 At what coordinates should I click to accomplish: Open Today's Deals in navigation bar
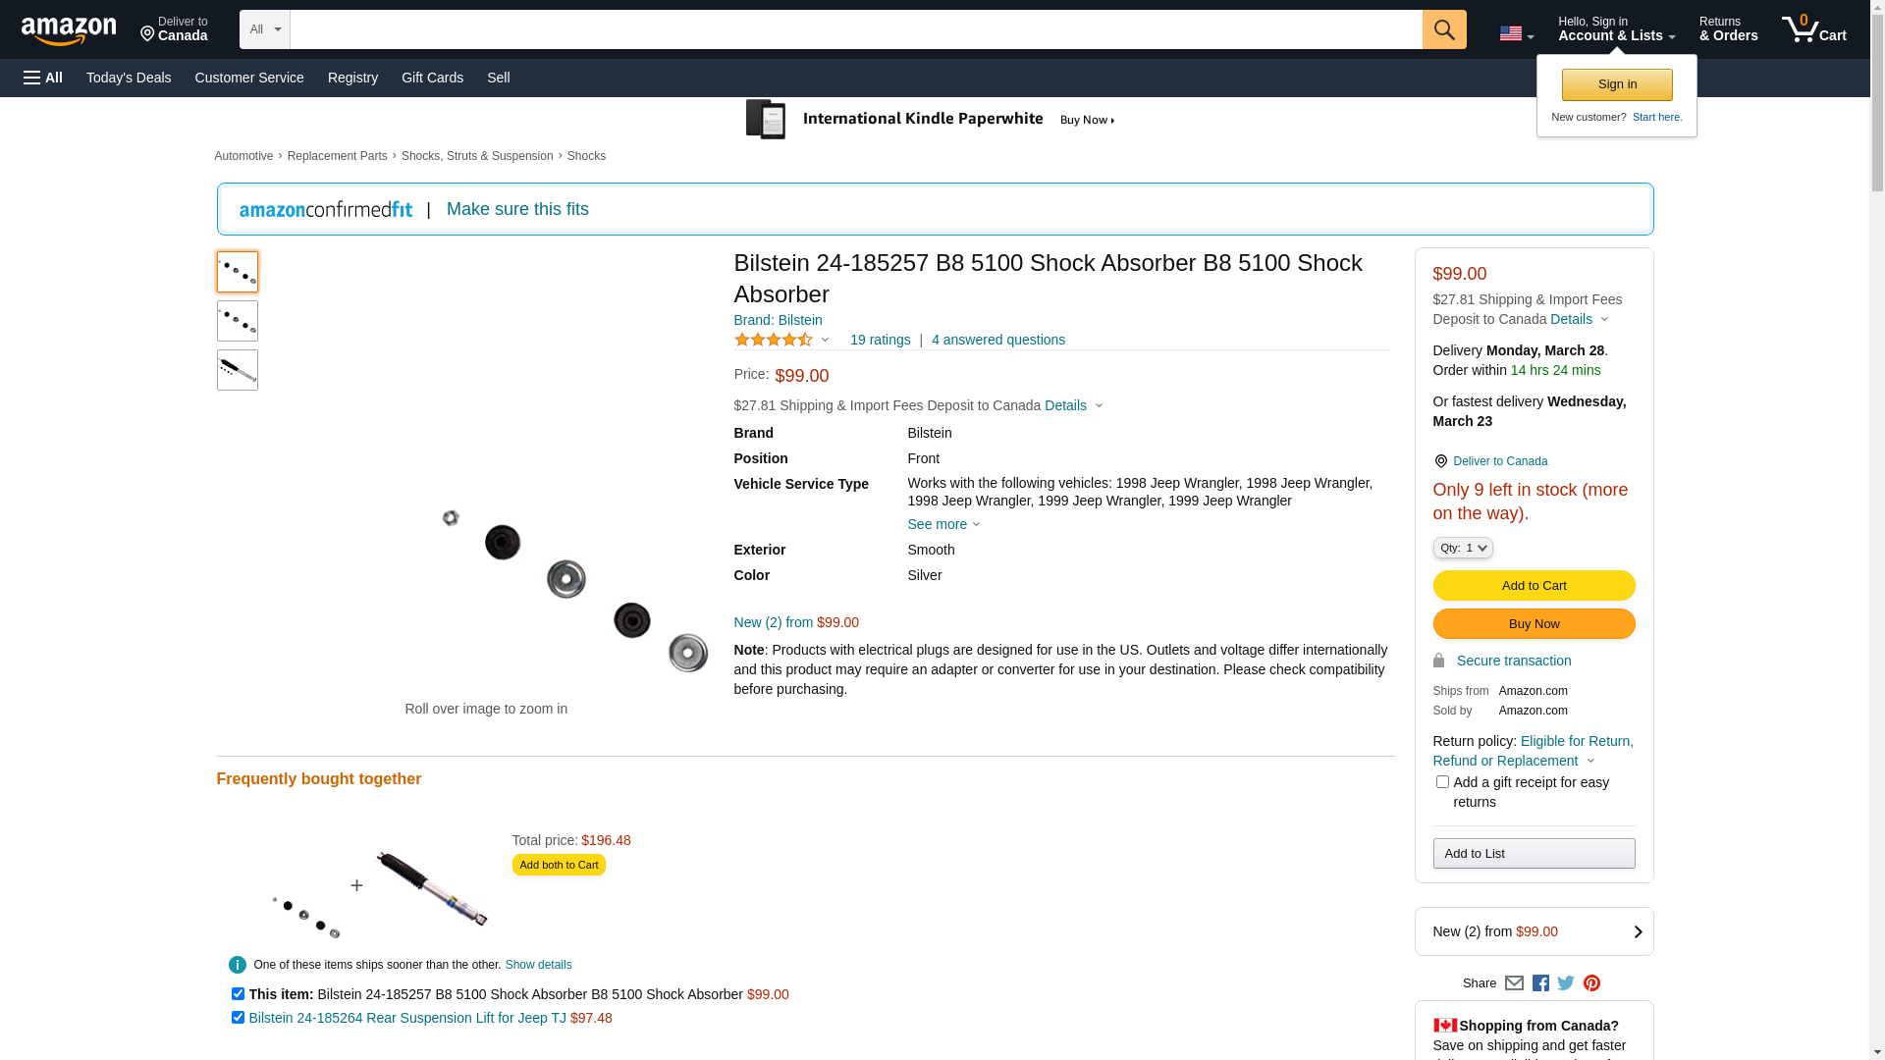[x=129, y=78]
